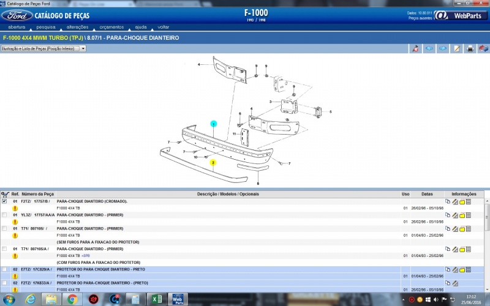
Task: Check the T71/ 807106/A part checkbox
Action: tap(4, 249)
